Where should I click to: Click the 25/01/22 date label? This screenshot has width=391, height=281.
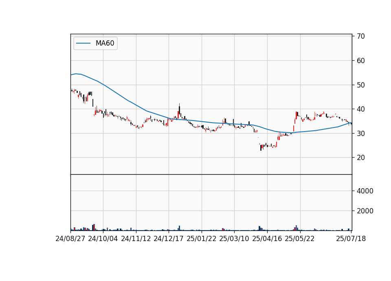pos(202,239)
